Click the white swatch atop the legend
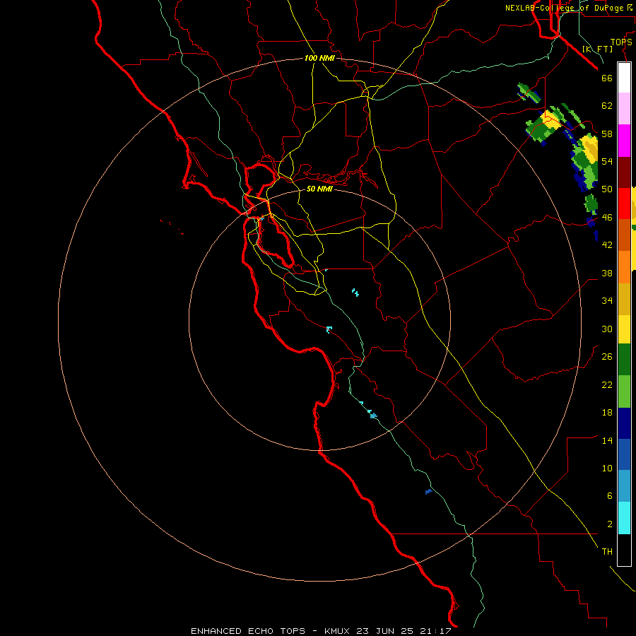This screenshot has width=636, height=636. pos(624,78)
